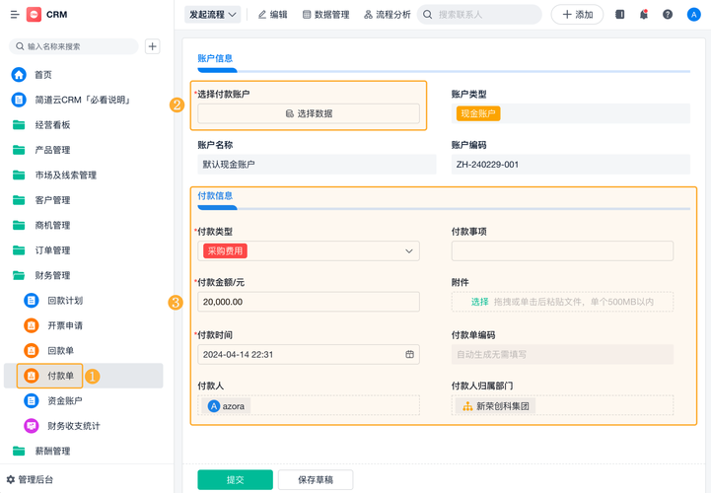The height and width of the screenshot is (493, 711).
Task: Open calendar icon in 付款时间
Action: (409, 354)
